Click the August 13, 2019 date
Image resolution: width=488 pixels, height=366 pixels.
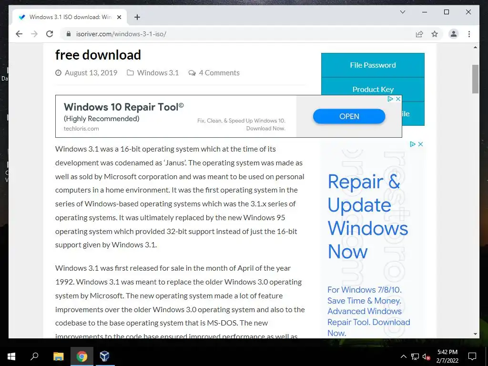(x=91, y=73)
